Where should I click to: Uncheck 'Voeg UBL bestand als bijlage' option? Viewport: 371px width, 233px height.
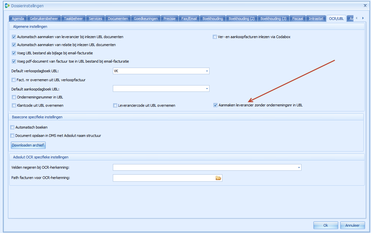click(x=14, y=53)
